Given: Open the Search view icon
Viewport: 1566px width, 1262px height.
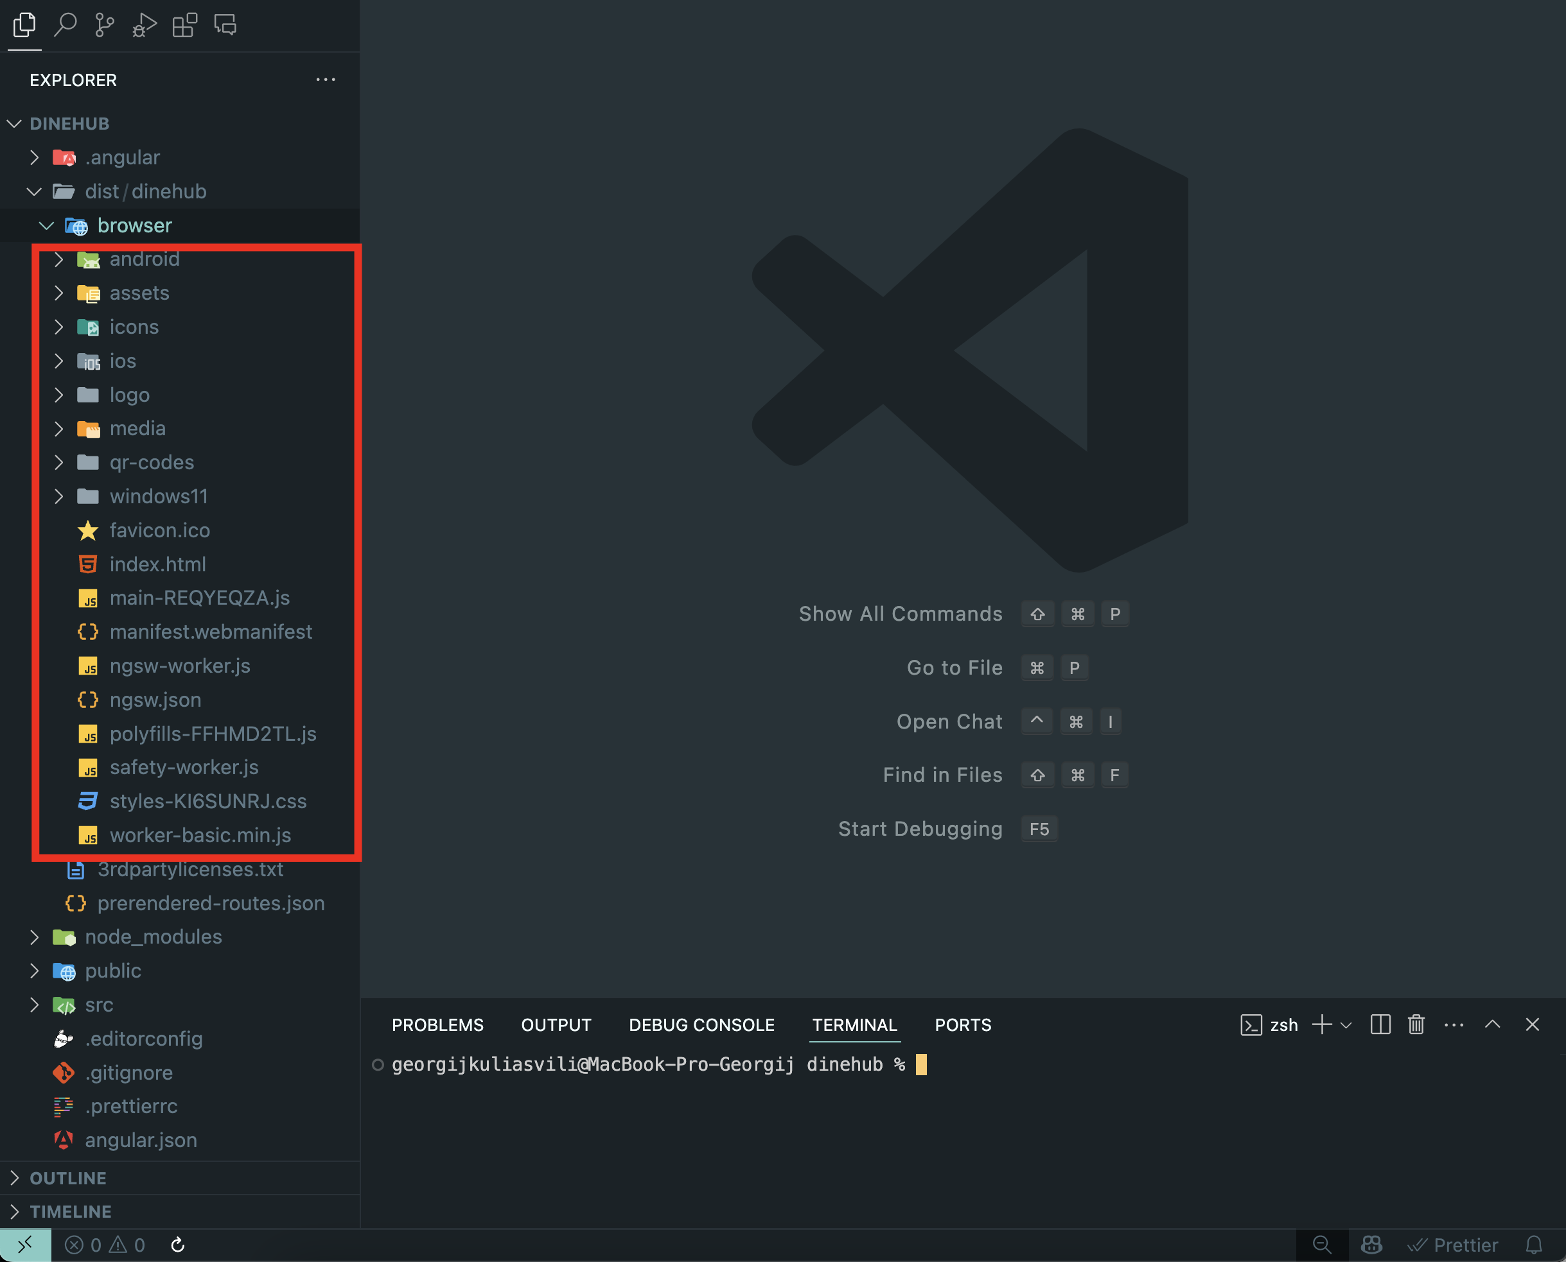Looking at the screenshot, I should pyautogui.click(x=66, y=25).
